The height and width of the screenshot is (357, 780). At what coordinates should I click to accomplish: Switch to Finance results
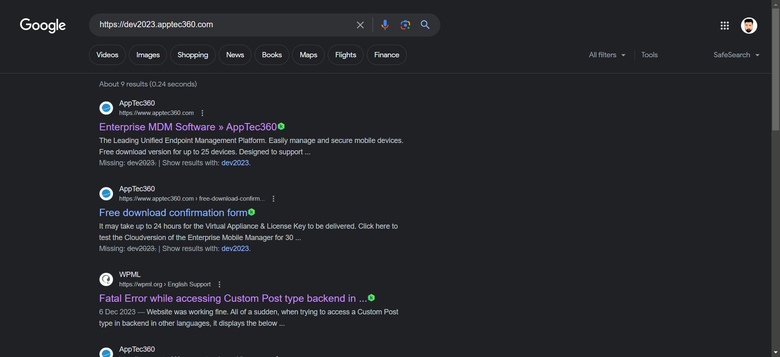coord(386,55)
